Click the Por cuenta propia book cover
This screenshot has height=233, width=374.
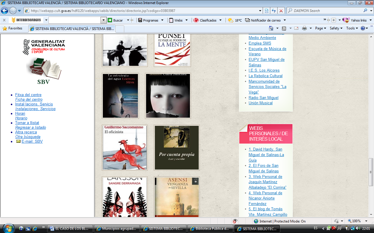pyautogui.click(x=177, y=148)
